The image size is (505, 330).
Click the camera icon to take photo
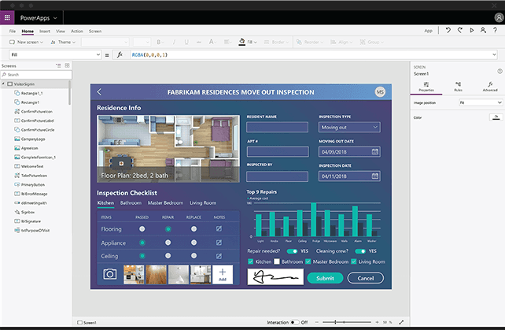[x=110, y=274]
